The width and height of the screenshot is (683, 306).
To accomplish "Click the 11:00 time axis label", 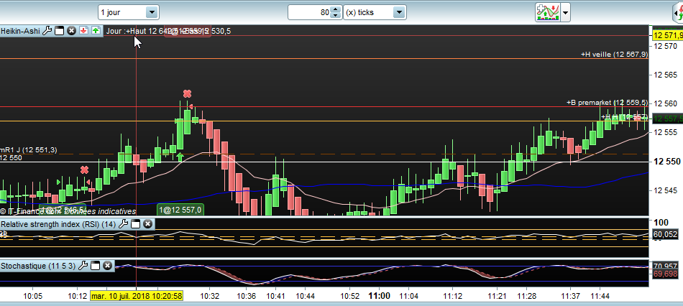I will click(x=379, y=296).
